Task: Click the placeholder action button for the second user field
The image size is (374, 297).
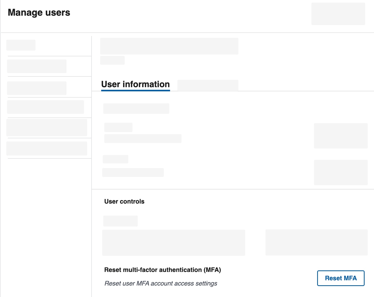Action: 341,173
